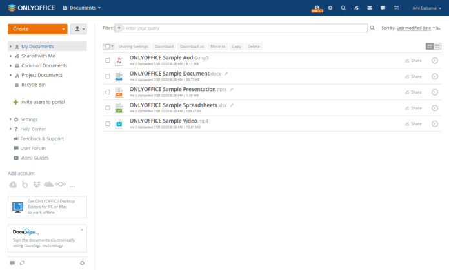The height and width of the screenshot is (270, 449).
Task: Click Share for Sample Presentation.pptx
Action: tap(413, 92)
